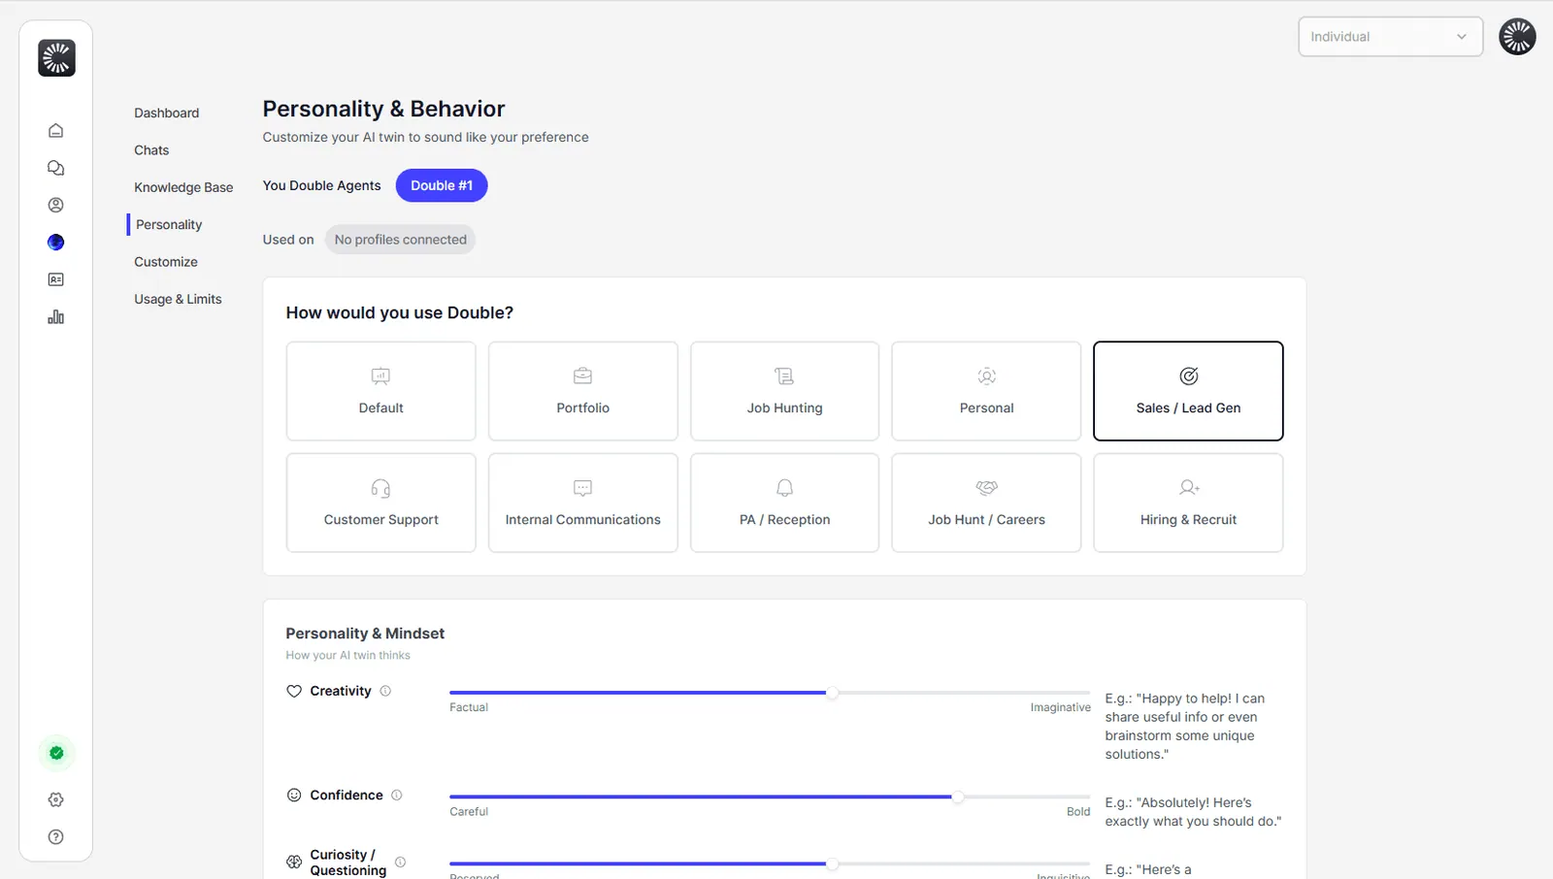Image resolution: width=1553 pixels, height=879 pixels.
Task: Click the Personality & Mindset heading
Action: click(x=365, y=634)
